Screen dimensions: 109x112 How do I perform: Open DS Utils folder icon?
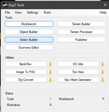click(103, 64)
